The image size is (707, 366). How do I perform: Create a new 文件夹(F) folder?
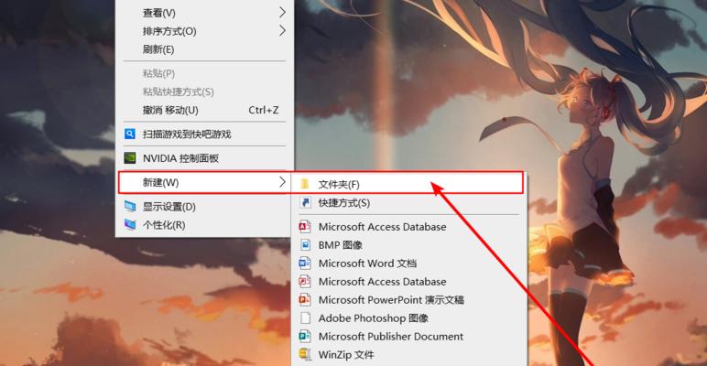(x=409, y=184)
